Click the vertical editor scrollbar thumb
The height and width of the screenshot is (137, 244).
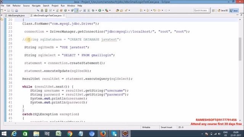[x=240, y=49]
